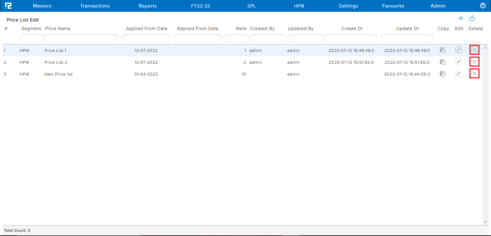Open the Settings menu
Screen dimensions: 491x236
(348, 6)
